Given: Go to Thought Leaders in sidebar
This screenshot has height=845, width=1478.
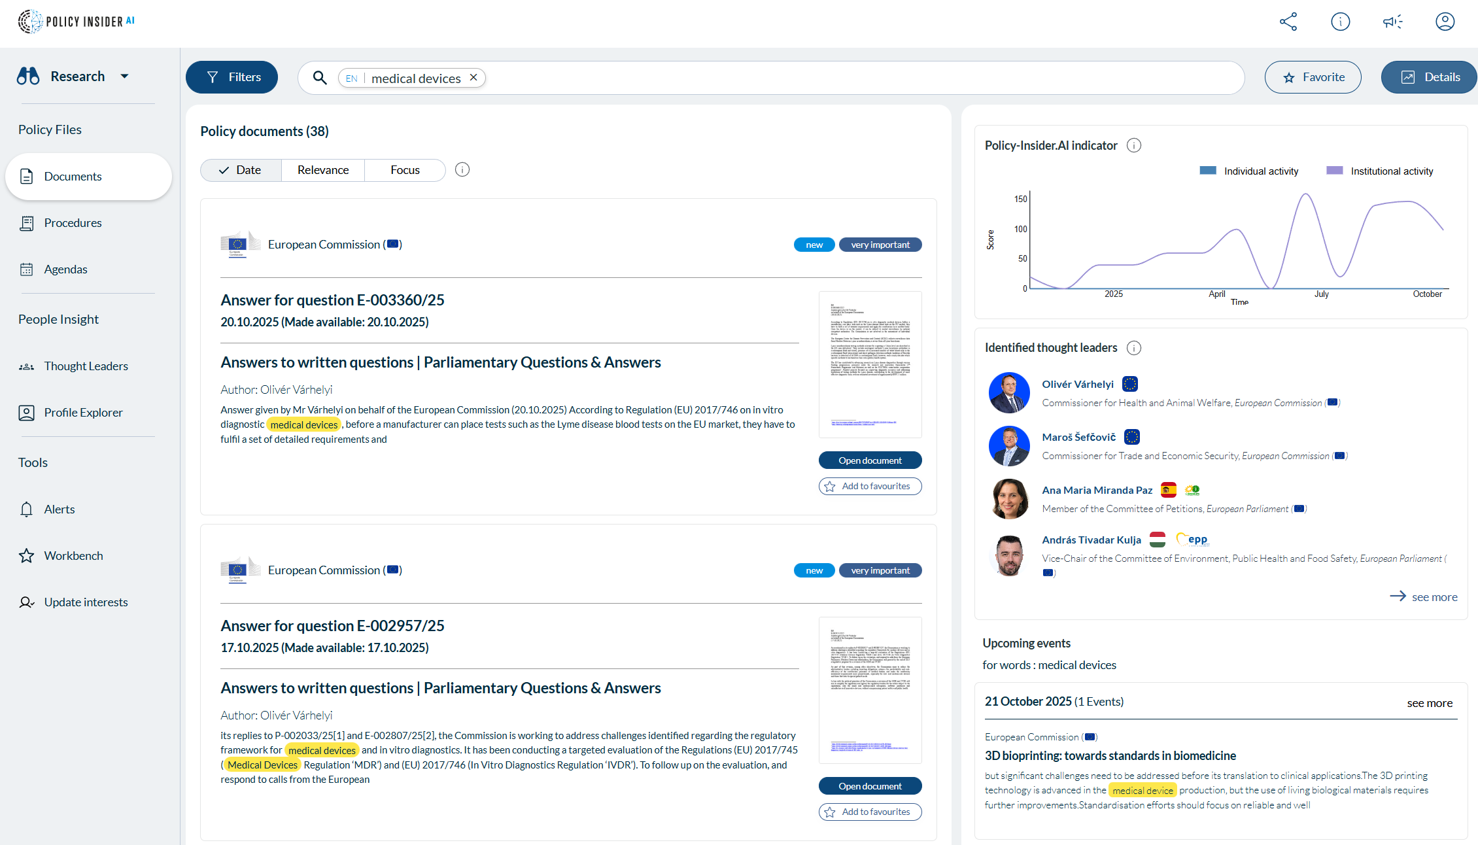Looking at the screenshot, I should pyautogui.click(x=86, y=366).
